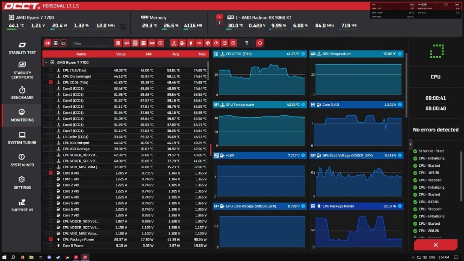Open info for +12V graph
This screenshot has width=464, height=261.
click(303, 155)
